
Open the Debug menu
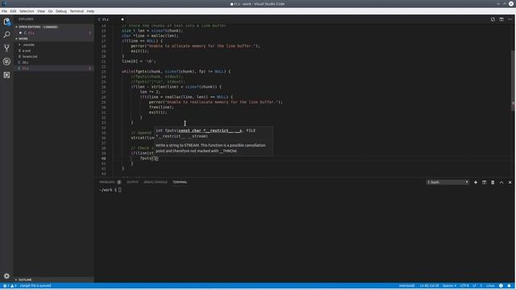[x=61, y=11]
